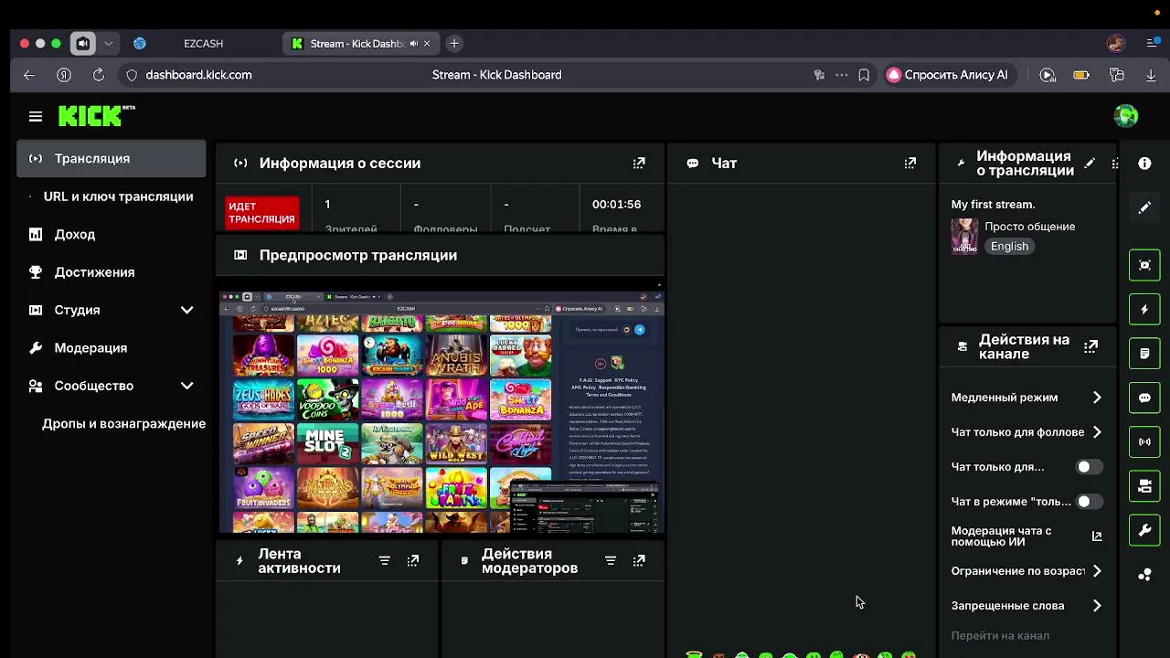The image size is (1170, 658).
Task: Toggle the stream preview widget icon in the right sidebar
Action: 1144,265
